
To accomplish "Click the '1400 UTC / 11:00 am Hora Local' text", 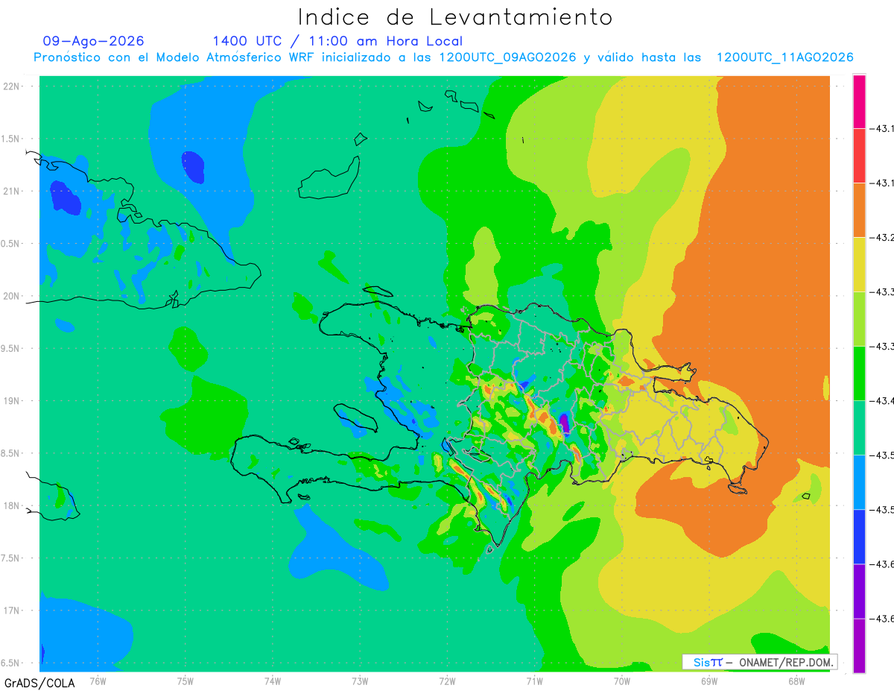I will click(x=337, y=41).
